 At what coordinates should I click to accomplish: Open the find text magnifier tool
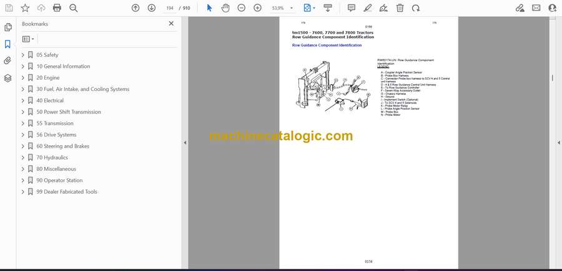click(x=74, y=8)
